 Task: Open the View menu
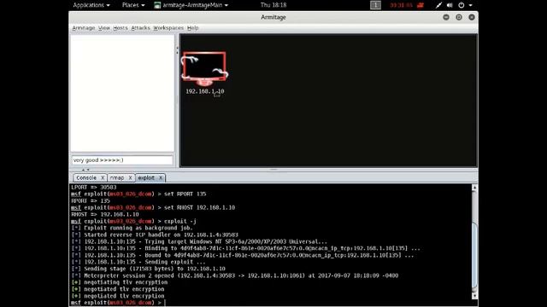pos(104,28)
